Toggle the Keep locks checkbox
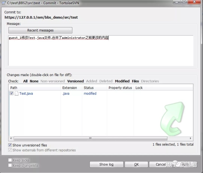The image size is (203, 173). click(x=10, y=160)
